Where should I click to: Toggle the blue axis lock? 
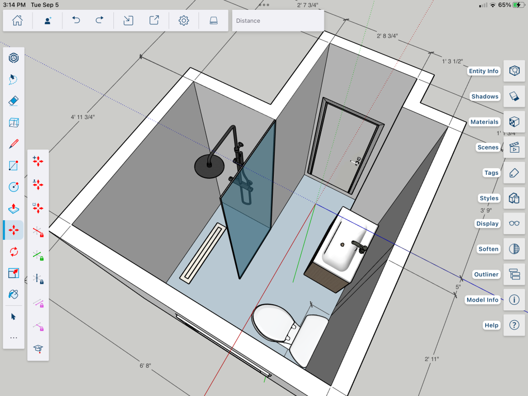(38, 279)
